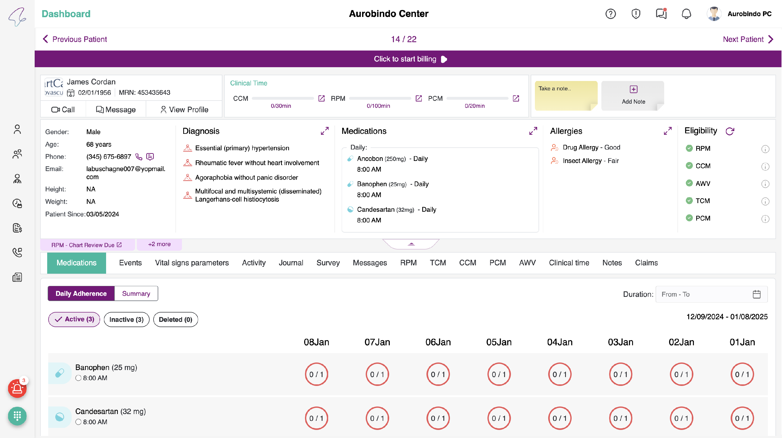Open the shield alert icon in header

(x=636, y=14)
